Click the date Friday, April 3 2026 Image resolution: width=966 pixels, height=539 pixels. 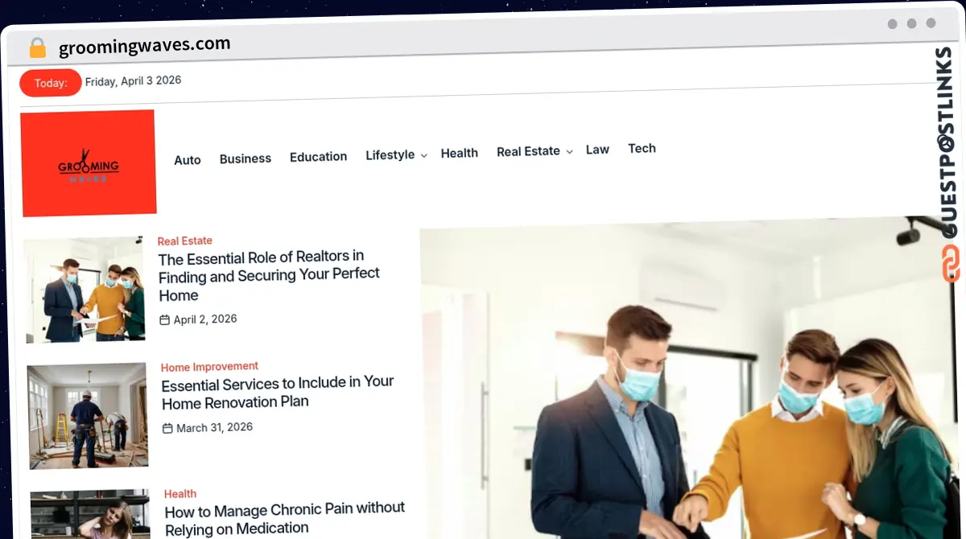134,81
